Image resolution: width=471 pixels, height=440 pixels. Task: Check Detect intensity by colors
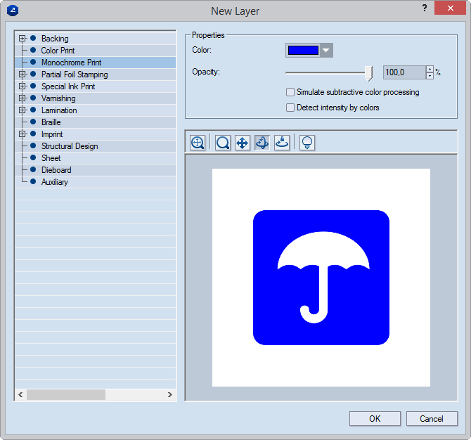coord(290,108)
